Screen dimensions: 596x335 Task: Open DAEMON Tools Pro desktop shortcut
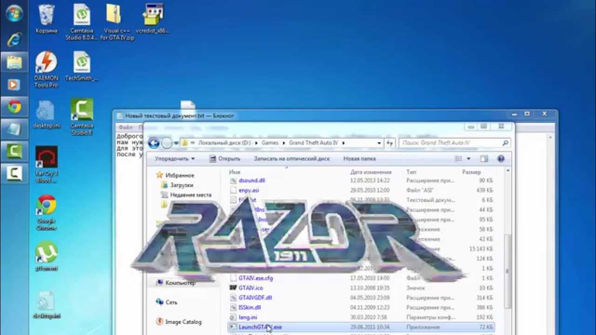point(46,69)
